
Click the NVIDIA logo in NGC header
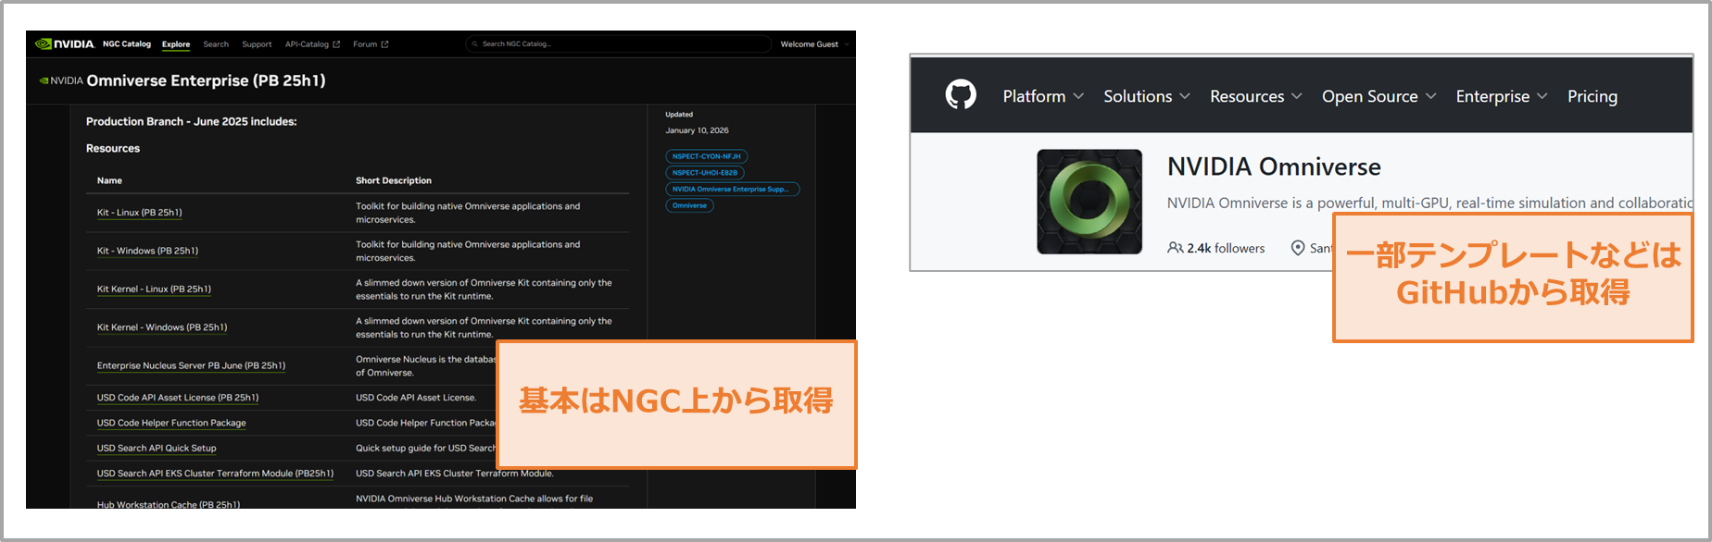(x=65, y=43)
